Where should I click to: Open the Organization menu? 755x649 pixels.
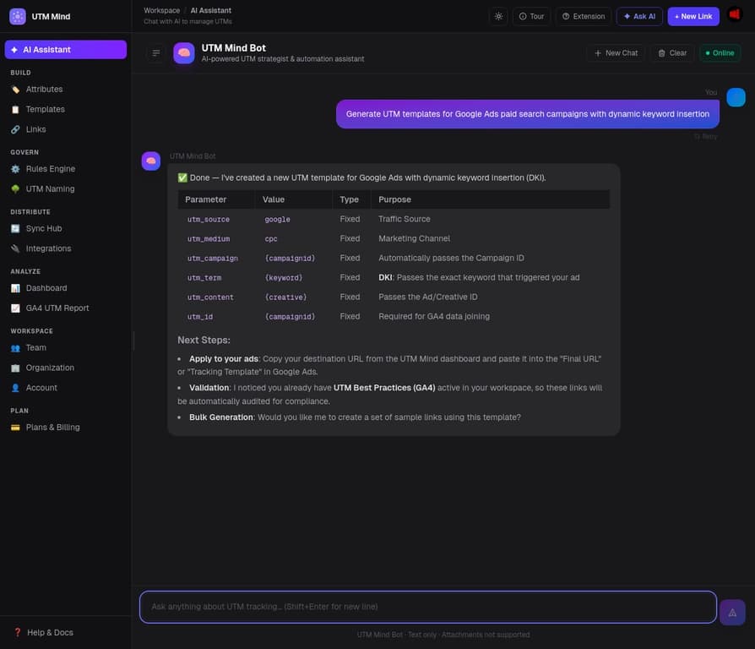pyautogui.click(x=48, y=368)
